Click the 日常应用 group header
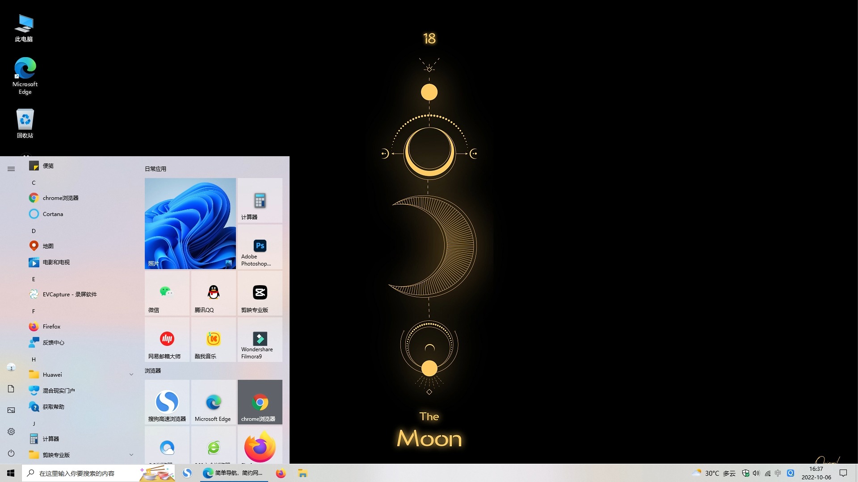 [156, 169]
